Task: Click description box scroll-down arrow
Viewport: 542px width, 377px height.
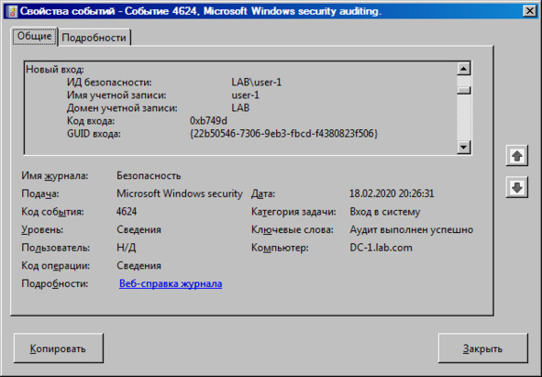Action: click(463, 147)
